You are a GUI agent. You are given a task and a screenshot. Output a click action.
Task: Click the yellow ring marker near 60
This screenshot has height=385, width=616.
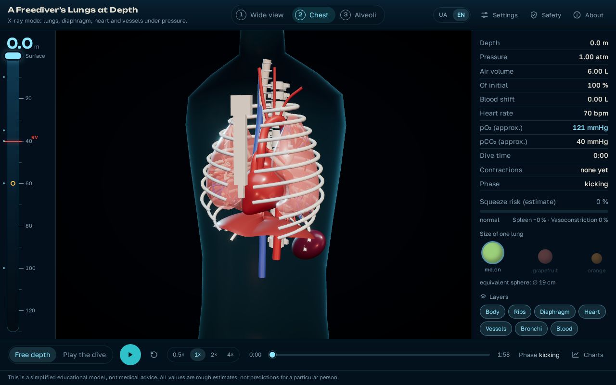tap(13, 183)
